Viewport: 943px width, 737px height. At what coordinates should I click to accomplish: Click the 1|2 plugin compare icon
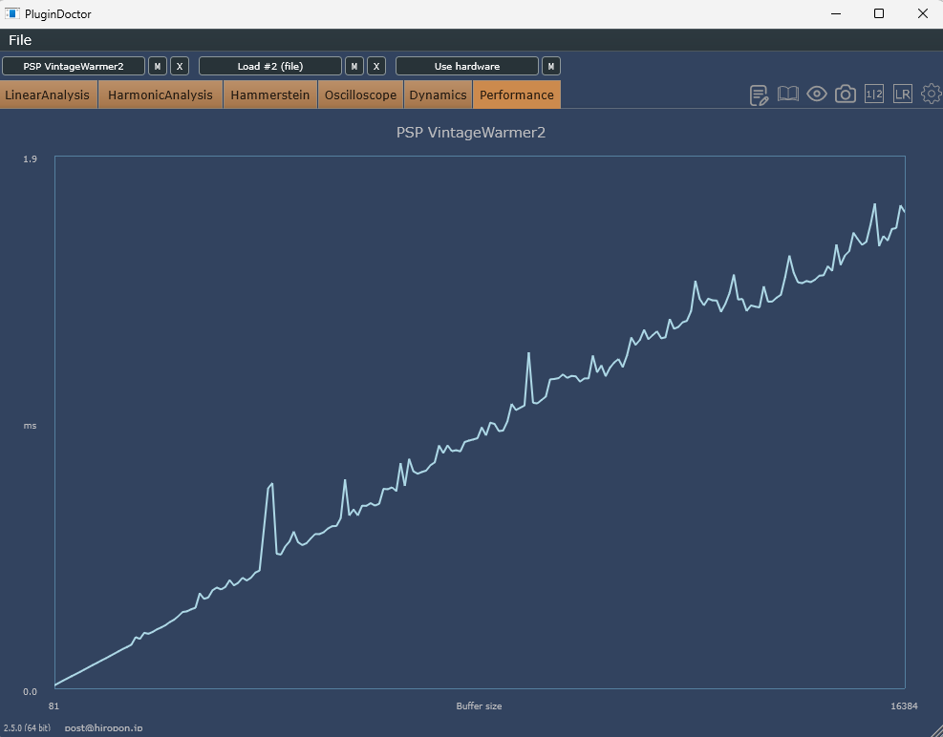[x=874, y=94]
